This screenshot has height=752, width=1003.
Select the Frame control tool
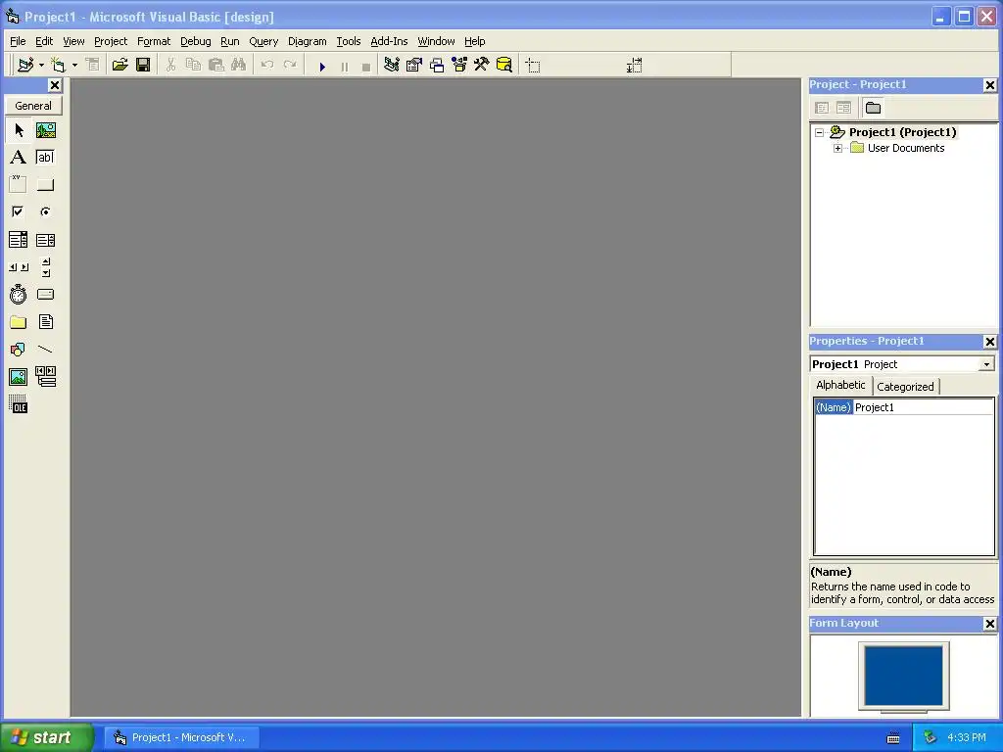(x=19, y=185)
